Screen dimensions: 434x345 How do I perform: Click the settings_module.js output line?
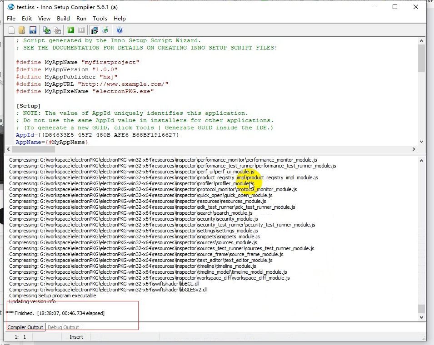point(134,231)
